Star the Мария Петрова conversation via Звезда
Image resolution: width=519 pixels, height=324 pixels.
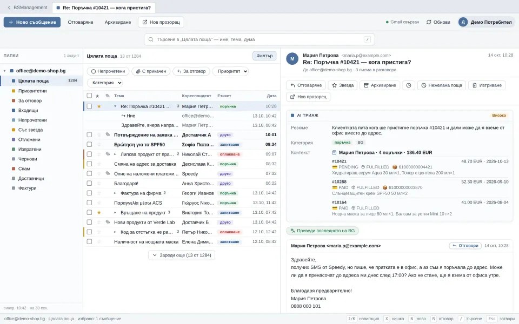click(x=343, y=85)
